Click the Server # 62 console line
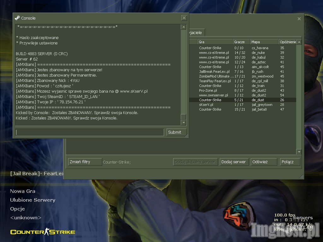323x242 pixels. 27,59
